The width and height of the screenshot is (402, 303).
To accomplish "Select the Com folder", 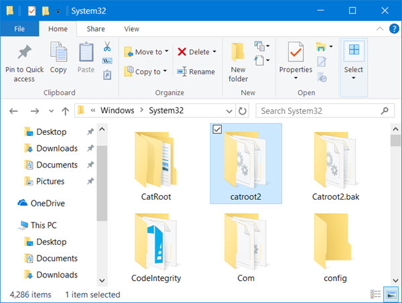I will click(x=246, y=247).
